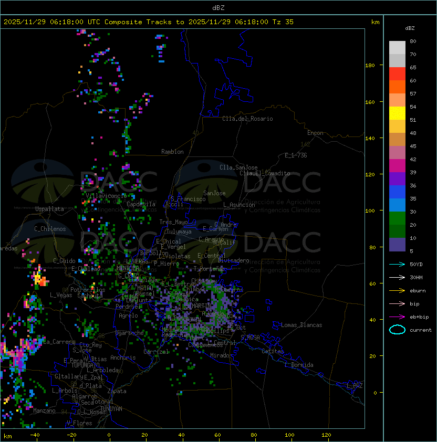Image resolution: width=437 pixels, height=442 pixels.
Task: Click the Zapata map label
Action: (x=117, y=391)
